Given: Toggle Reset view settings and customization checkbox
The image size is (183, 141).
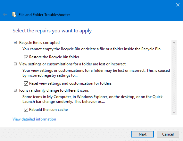Looking at the screenshot, I should 26,83.
